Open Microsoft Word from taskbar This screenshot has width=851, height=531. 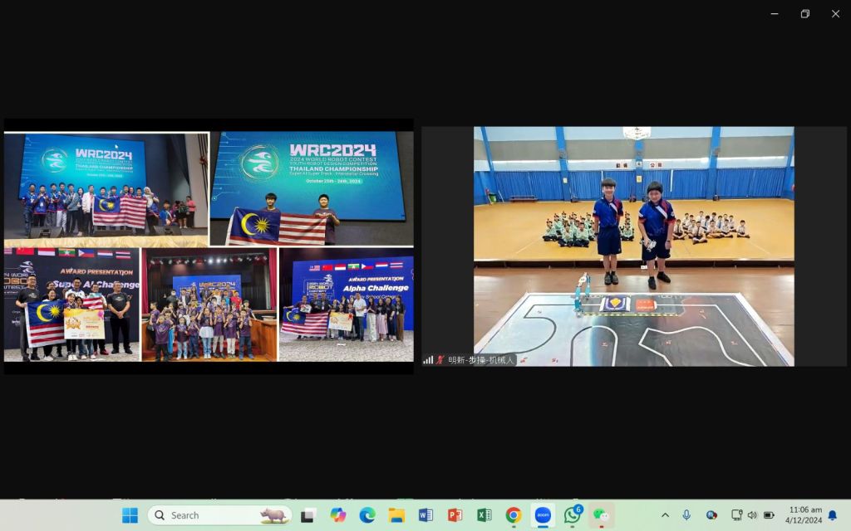(x=425, y=515)
